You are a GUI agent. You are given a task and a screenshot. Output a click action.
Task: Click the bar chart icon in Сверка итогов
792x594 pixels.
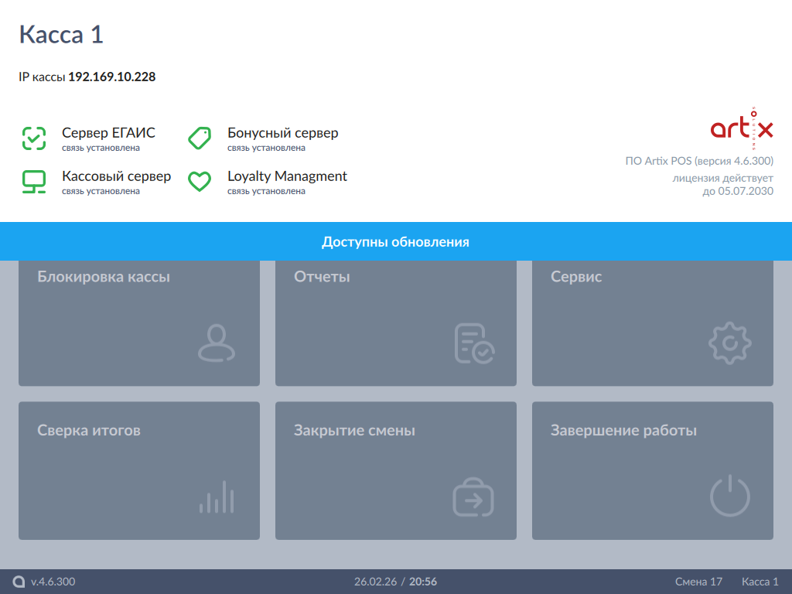pyautogui.click(x=217, y=497)
